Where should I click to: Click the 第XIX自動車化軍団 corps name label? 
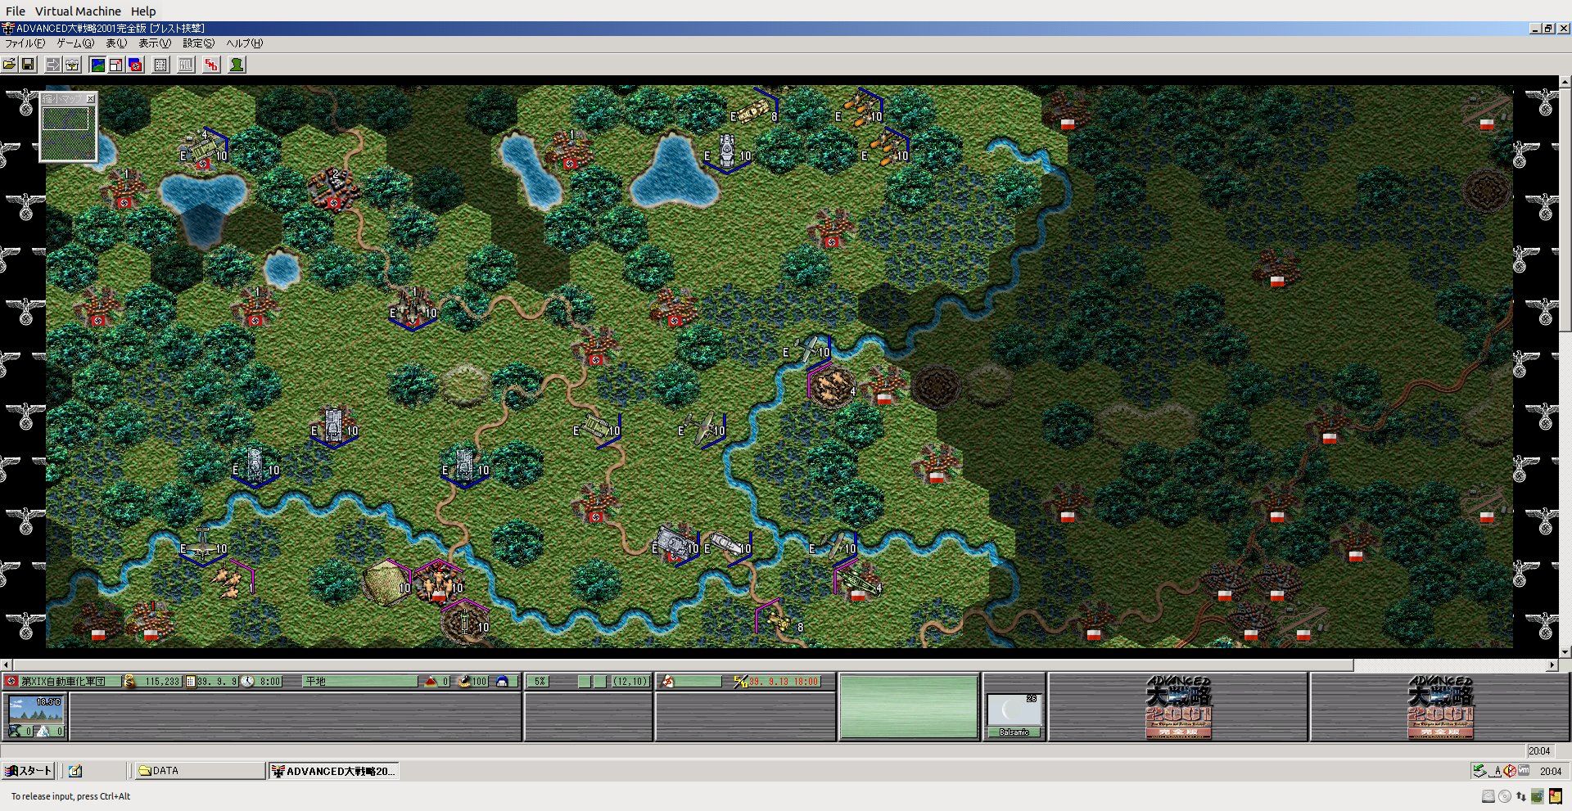63,681
